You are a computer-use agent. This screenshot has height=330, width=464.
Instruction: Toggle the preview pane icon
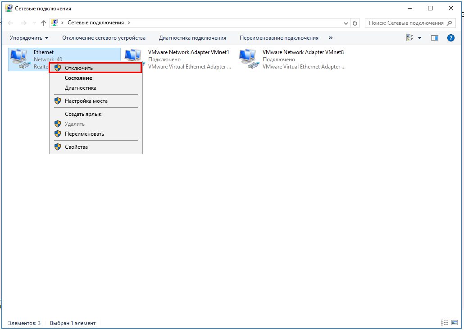[434, 38]
